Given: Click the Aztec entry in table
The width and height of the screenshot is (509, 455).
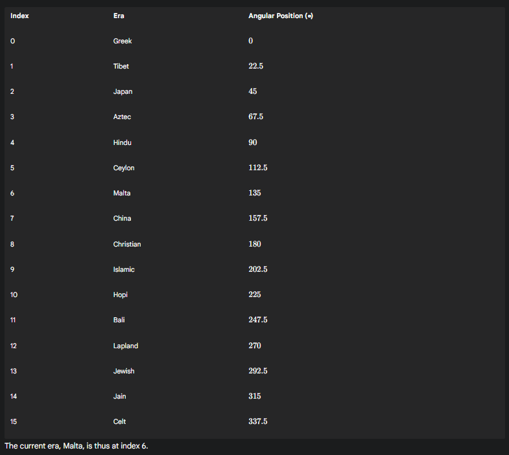Looking at the screenshot, I should [x=122, y=117].
